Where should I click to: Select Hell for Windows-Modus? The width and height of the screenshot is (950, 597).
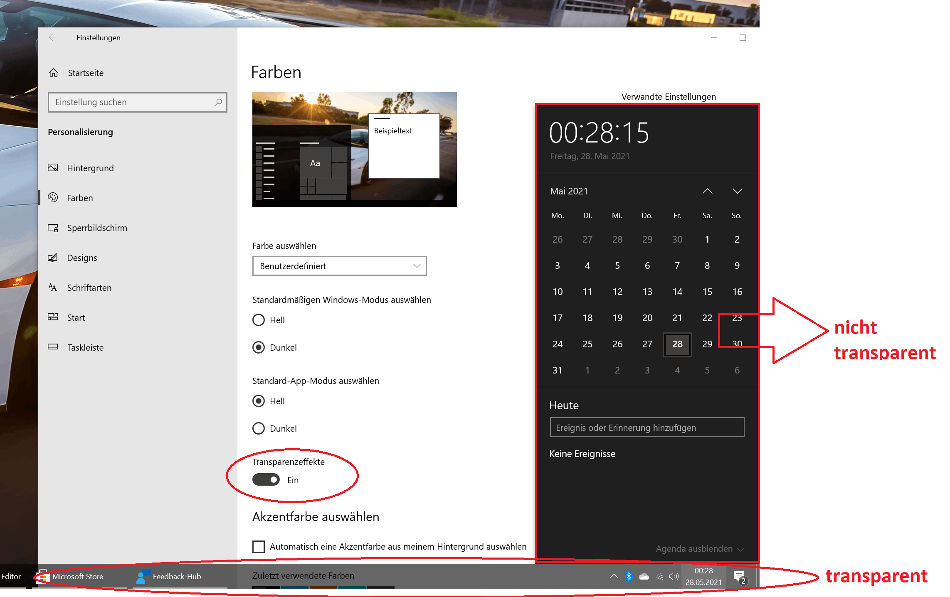(x=259, y=320)
